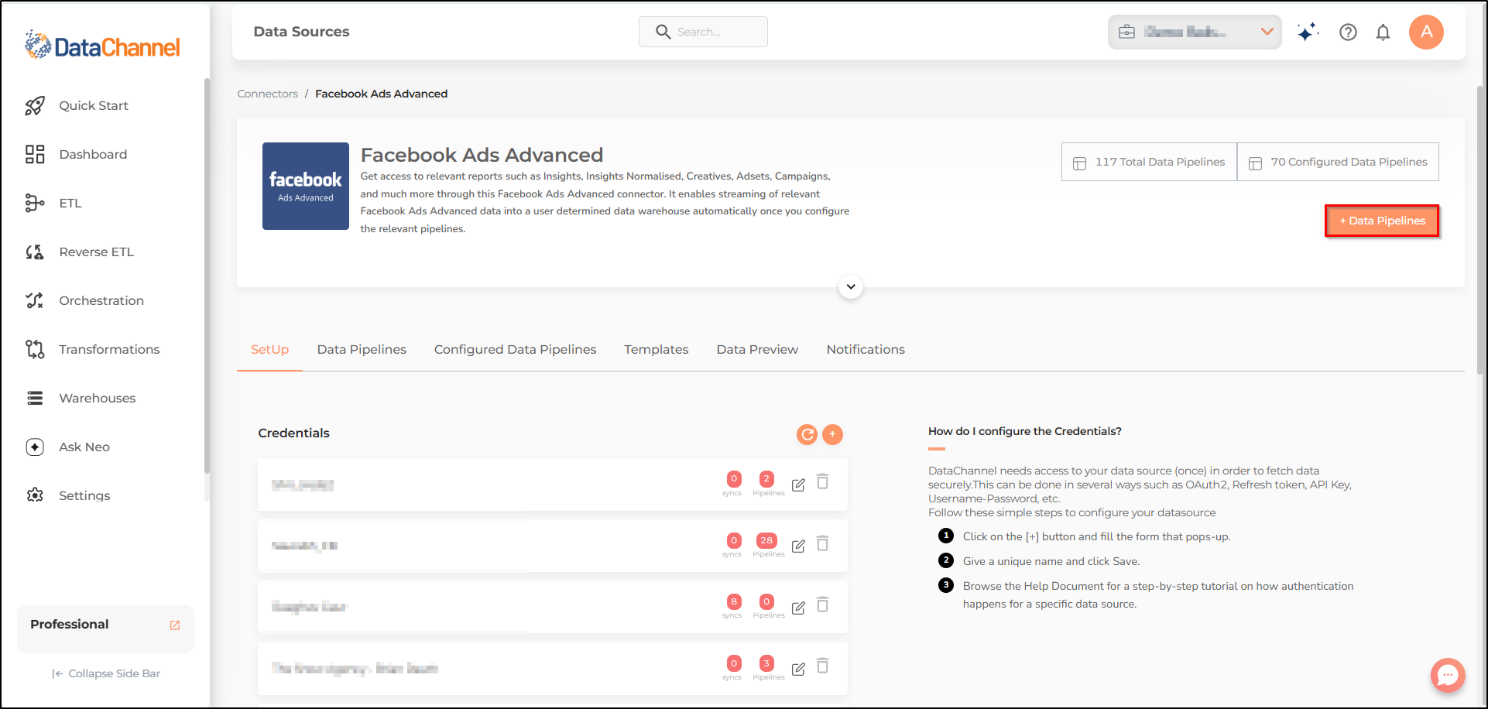
Task: Edit the credential with 3 pipelines
Action: click(x=798, y=669)
